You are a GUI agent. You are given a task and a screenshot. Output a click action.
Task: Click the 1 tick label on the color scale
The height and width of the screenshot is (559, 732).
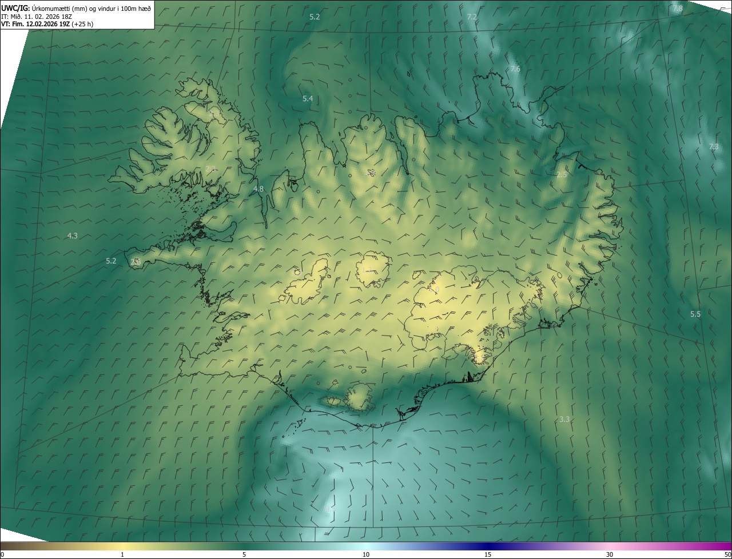(x=122, y=554)
